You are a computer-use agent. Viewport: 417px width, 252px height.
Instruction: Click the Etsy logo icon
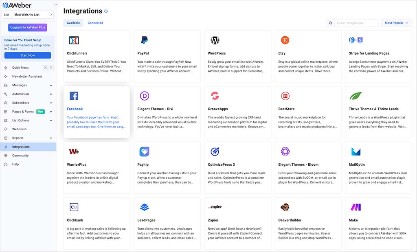point(285,40)
